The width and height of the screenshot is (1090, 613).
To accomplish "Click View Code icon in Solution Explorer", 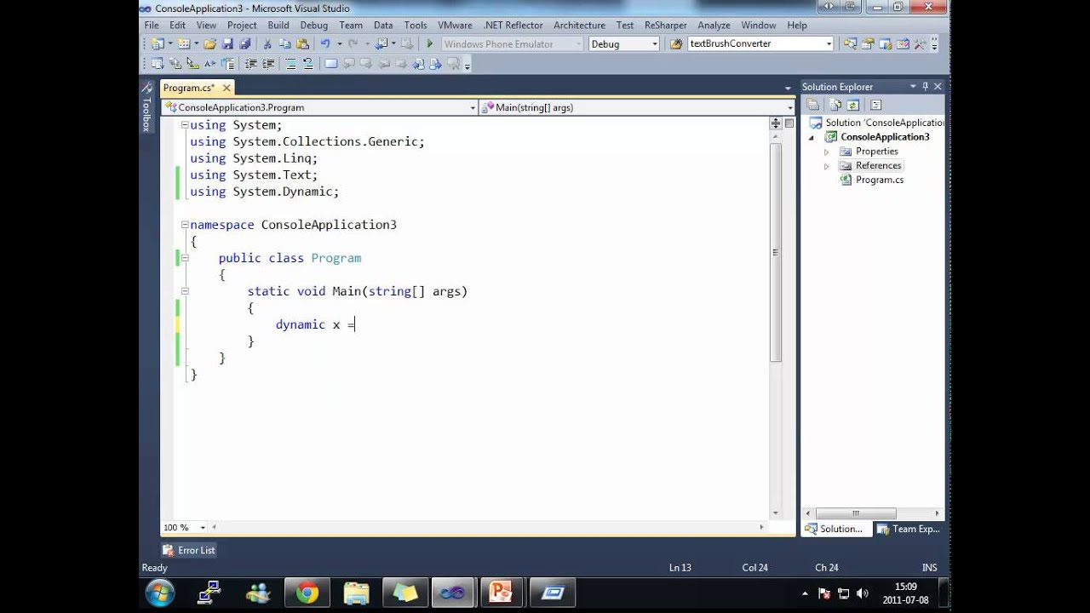I will [875, 105].
